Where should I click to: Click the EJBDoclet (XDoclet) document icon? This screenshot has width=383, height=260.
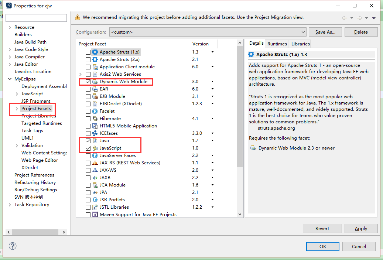click(x=95, y=104)
